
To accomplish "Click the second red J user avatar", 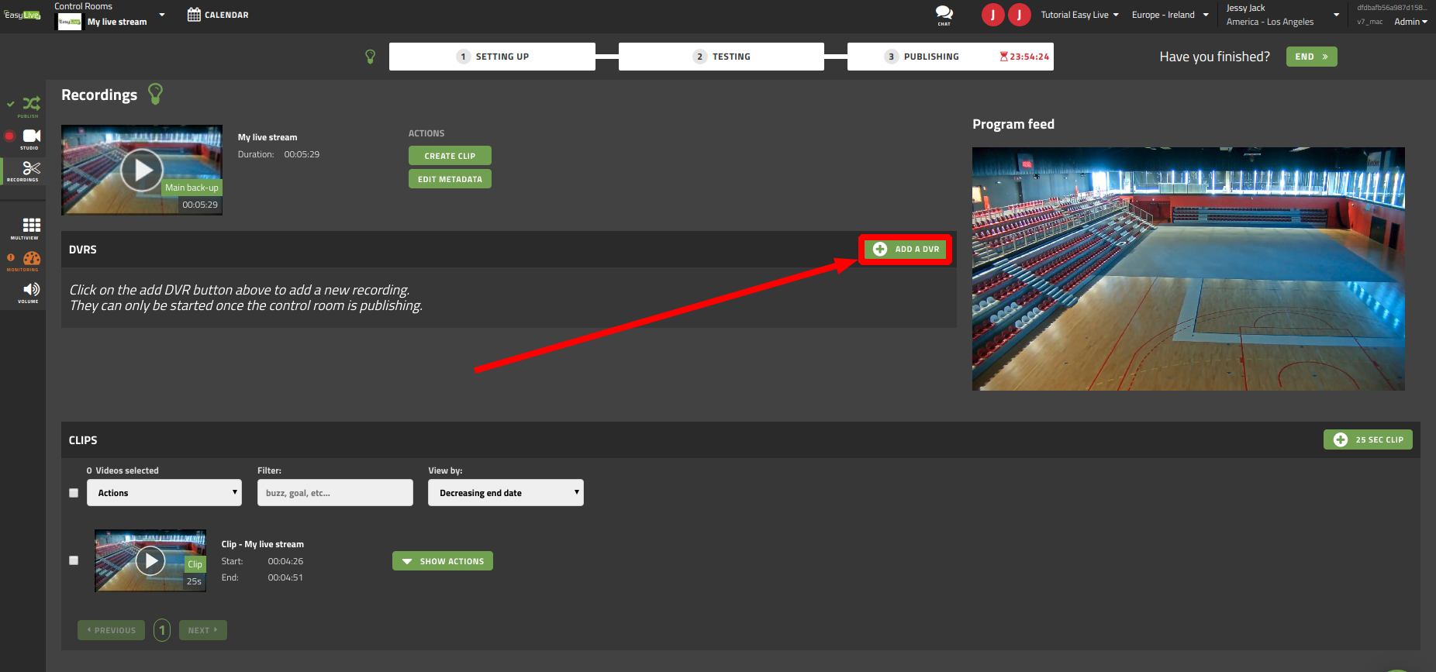I will coord(1019,15).
